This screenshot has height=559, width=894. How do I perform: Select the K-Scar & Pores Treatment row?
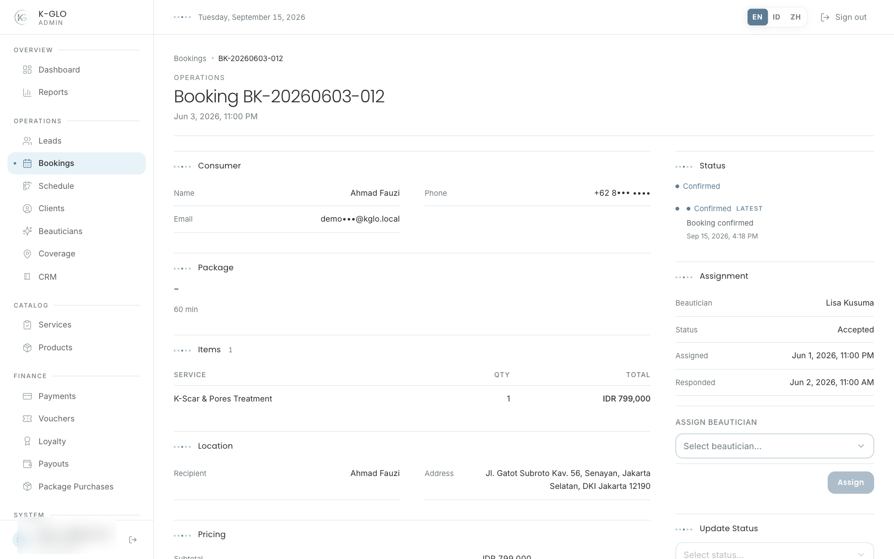click(x=412, y=399)
